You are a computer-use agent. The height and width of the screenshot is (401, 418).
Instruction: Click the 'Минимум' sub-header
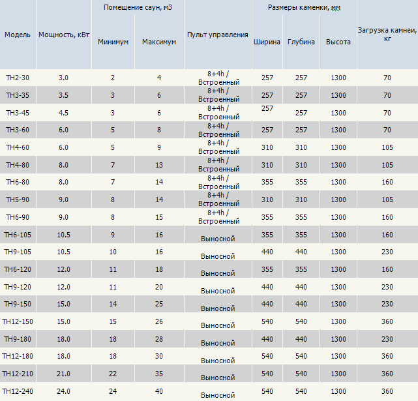(113, 42)
